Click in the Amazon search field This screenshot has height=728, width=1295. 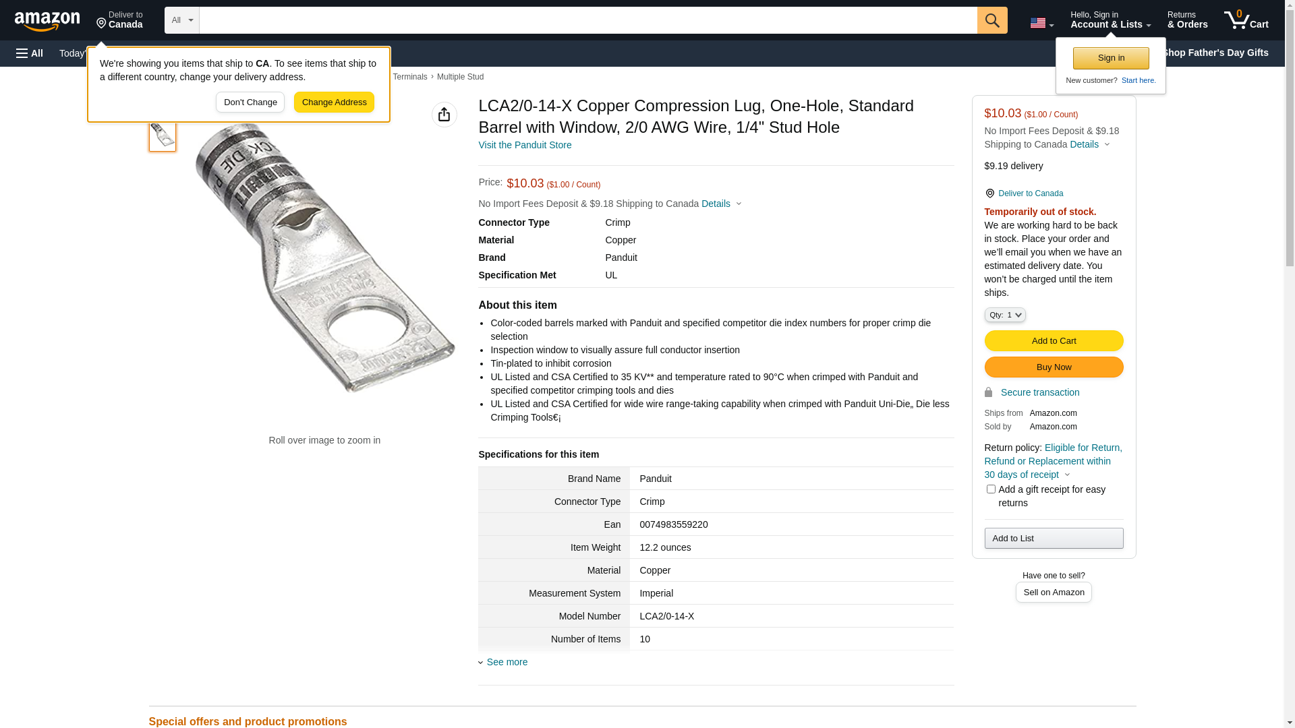(587, 20)
